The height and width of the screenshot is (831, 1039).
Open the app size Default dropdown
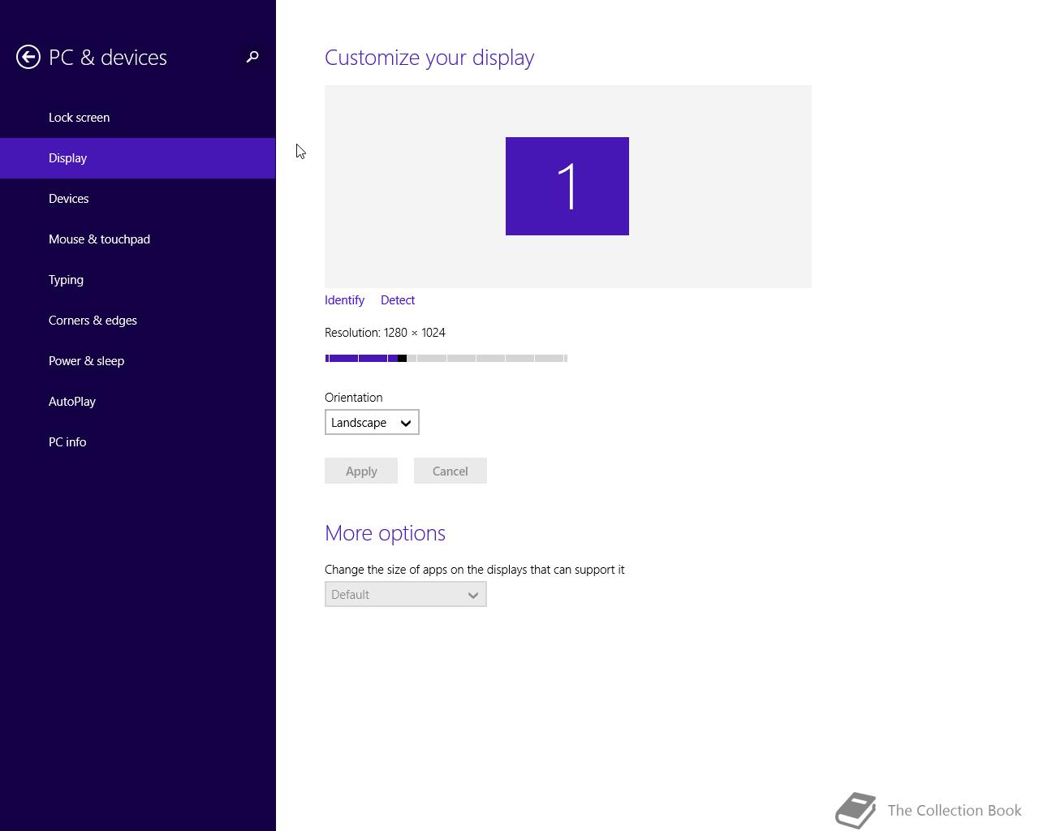(406, 594)
